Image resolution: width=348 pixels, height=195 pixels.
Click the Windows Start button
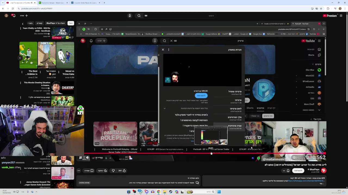coord(219,192)
